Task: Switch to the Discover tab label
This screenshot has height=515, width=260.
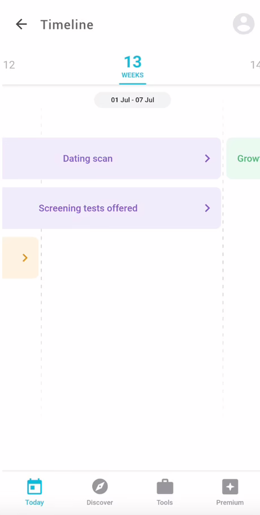Action: coord(100,503)
